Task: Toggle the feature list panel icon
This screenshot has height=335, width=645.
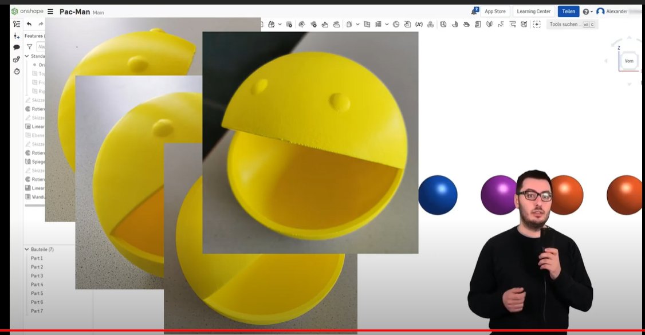Action: coord(17,24)
